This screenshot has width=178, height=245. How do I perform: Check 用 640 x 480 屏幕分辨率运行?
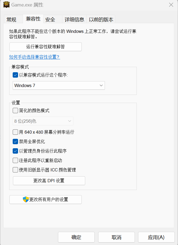point(15,132)
